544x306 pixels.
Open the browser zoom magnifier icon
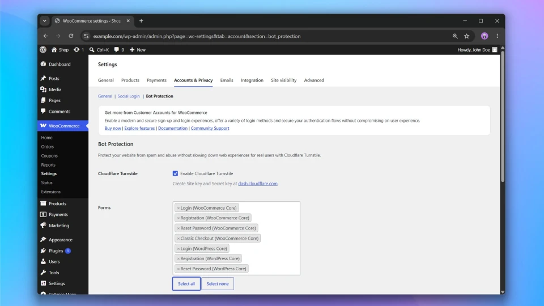point(455,36)
